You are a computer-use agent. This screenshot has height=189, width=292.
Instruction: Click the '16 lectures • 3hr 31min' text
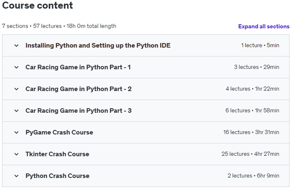point(251,132)
